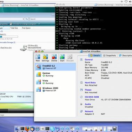Select the Windows 2000 machine entry
This screenshot has width=132, height=132.
coord(55,89)
